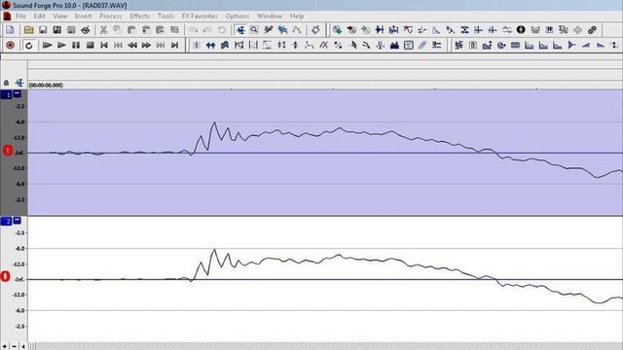Click the scroll left arrow at bottom

click(23, 346)
